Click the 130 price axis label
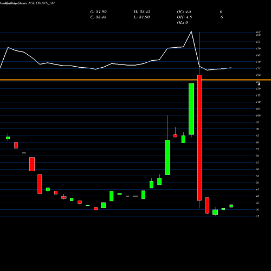 click(259, 75)
